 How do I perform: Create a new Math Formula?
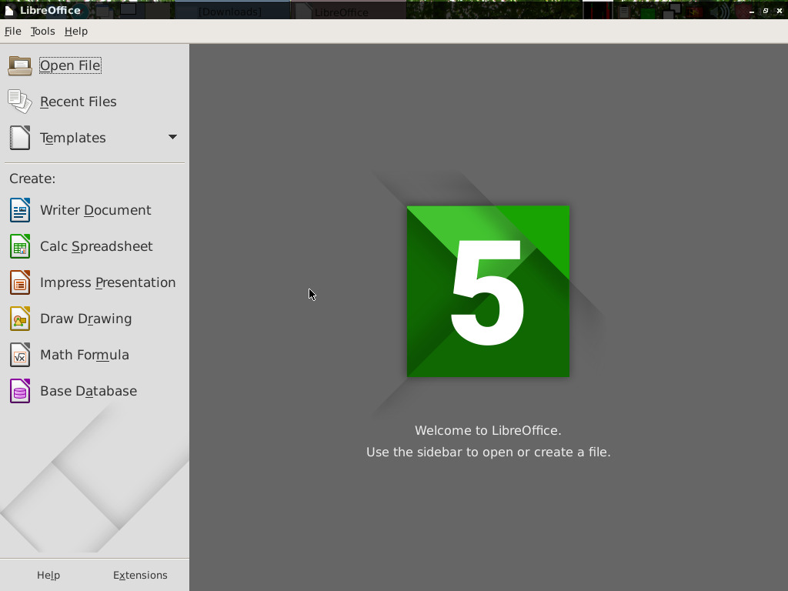click(85, 355)
